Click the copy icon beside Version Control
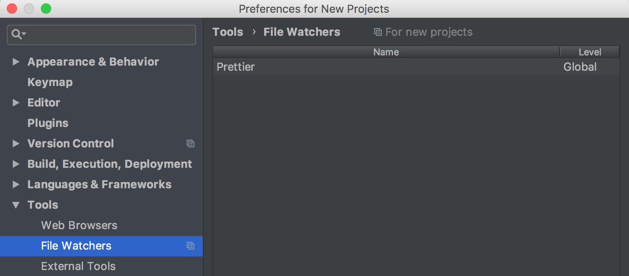The height and width of the screenshot is (276, 629). pos(190,143)
